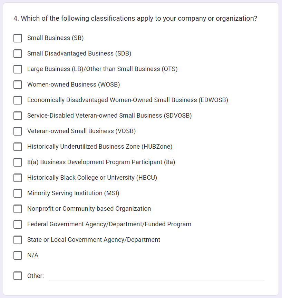The height and width of the screenshot is (298, 282).
Task: Select the N/A checkbox
Action: (x=18, y=255)
